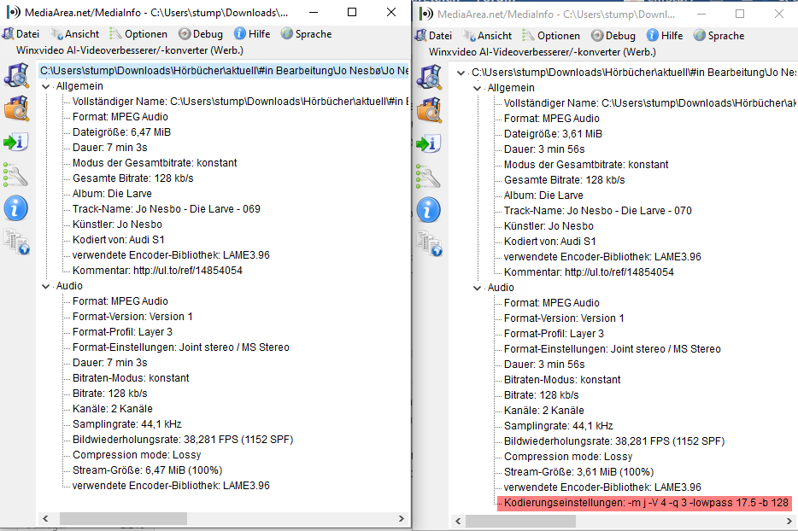Viewport: 798px width, 531px height.
Task: Select Samplingrate: 44,1 kHz in left window
Action: tap(127, 424)
